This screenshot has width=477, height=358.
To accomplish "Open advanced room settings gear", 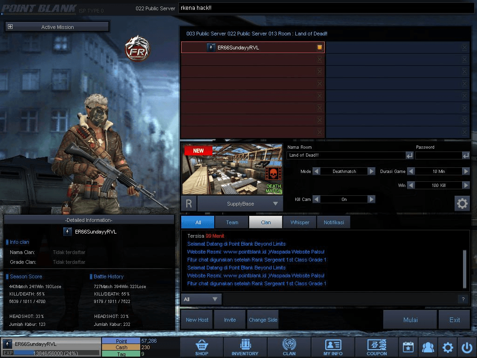I will [x=462, y=203].
